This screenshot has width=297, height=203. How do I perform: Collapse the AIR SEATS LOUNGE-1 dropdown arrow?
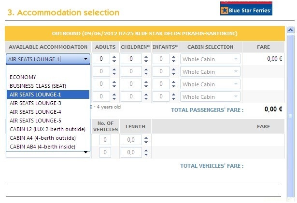pos(85,59)
